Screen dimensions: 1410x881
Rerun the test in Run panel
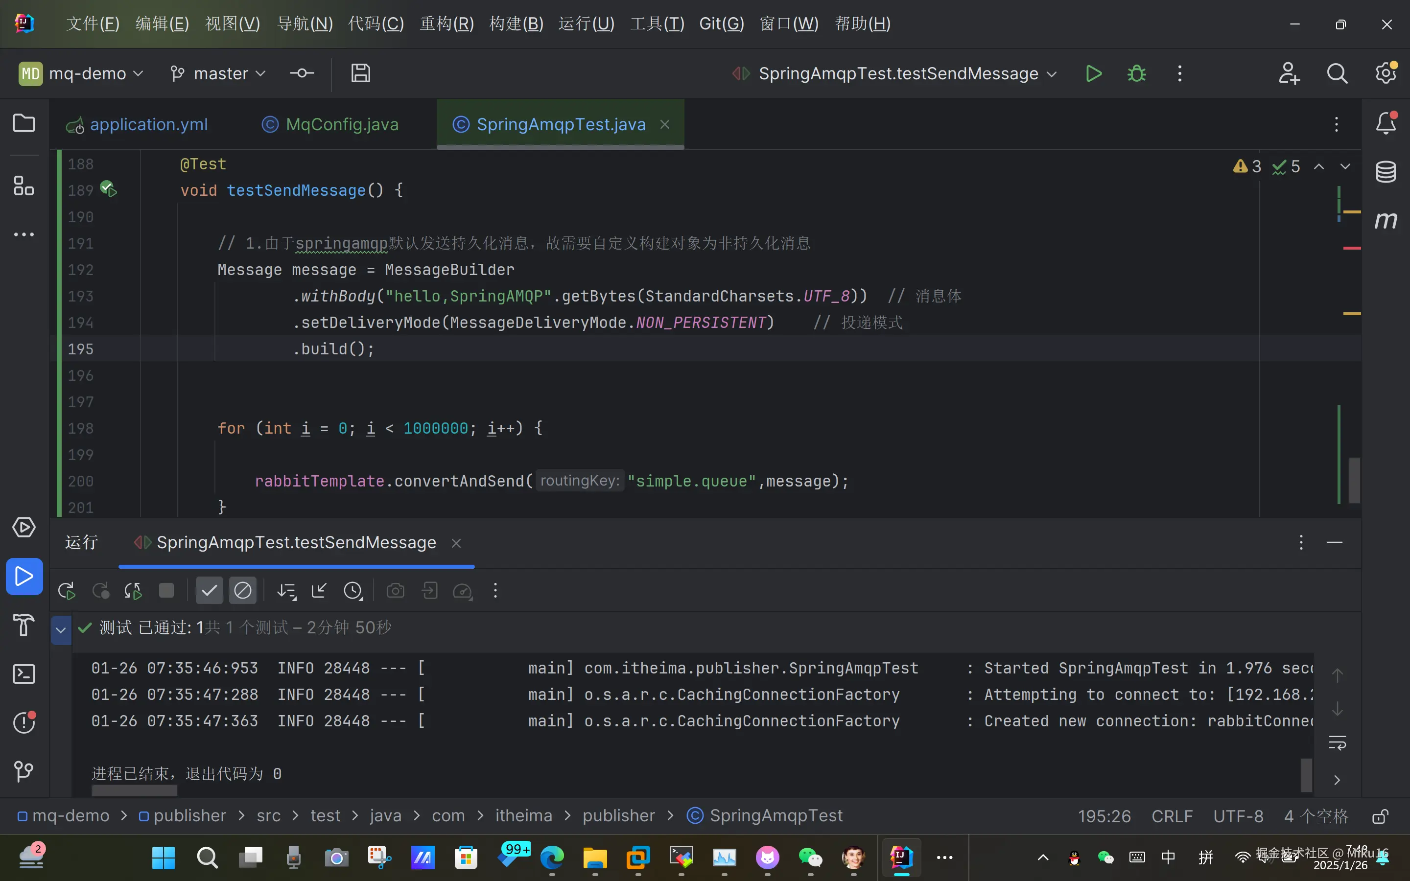[67, 591]
